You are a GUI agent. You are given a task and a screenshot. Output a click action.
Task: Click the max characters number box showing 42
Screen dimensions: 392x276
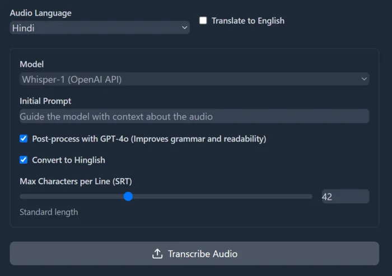pyautogui.click(x=346, y=197)
